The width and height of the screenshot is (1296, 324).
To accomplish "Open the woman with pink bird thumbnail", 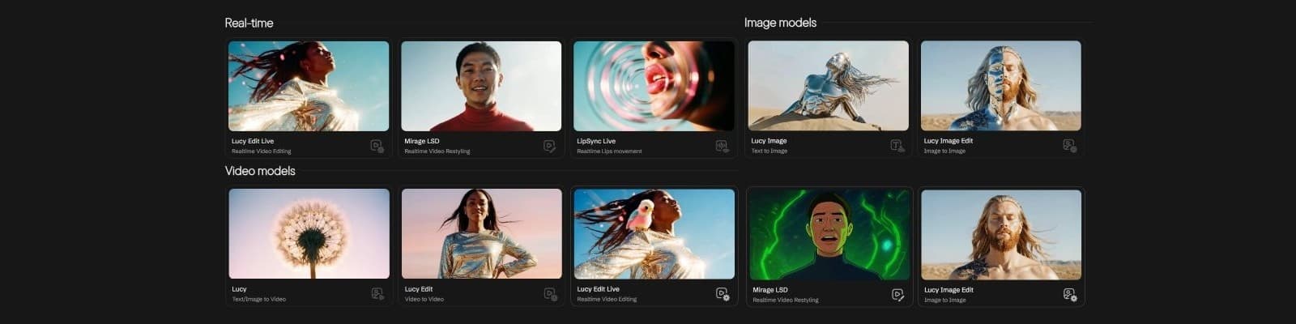I will pos(654,233).
